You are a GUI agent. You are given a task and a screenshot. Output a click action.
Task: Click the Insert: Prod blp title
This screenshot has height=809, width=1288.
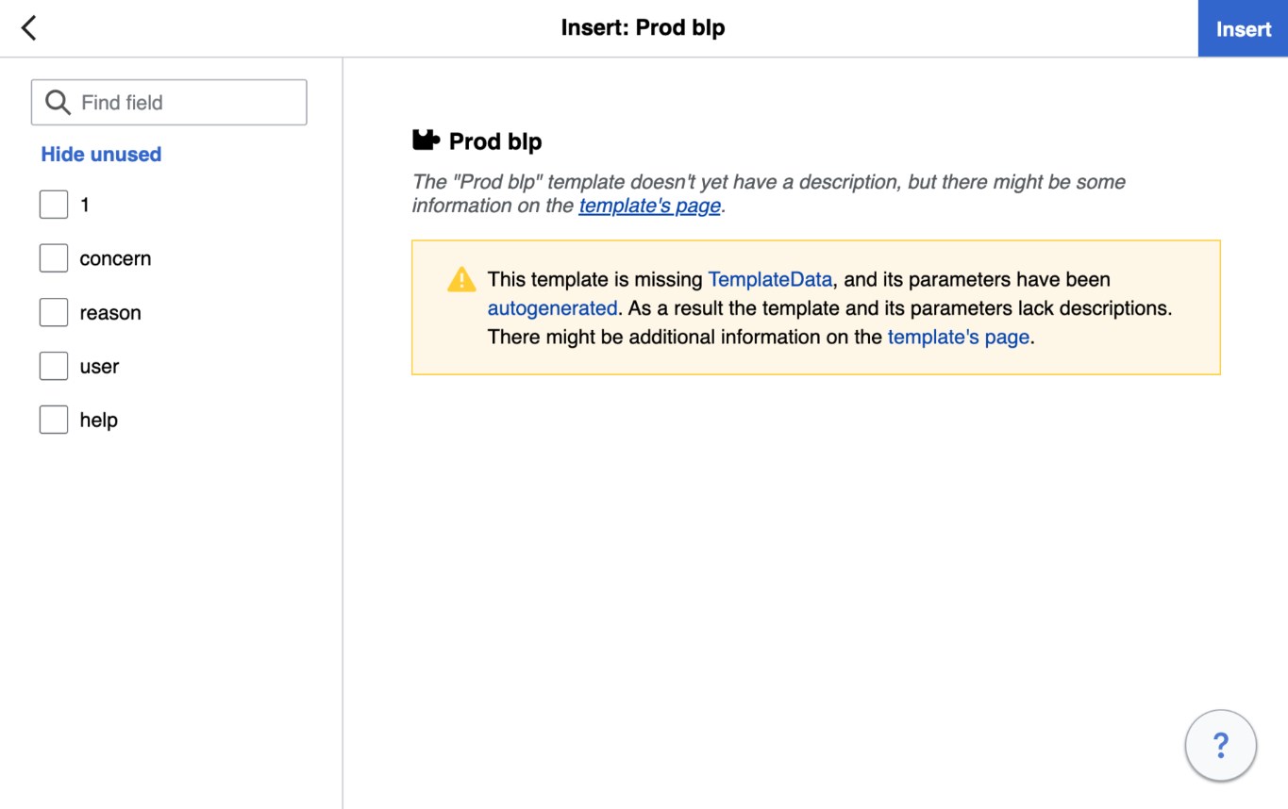(x=643, y=28)
